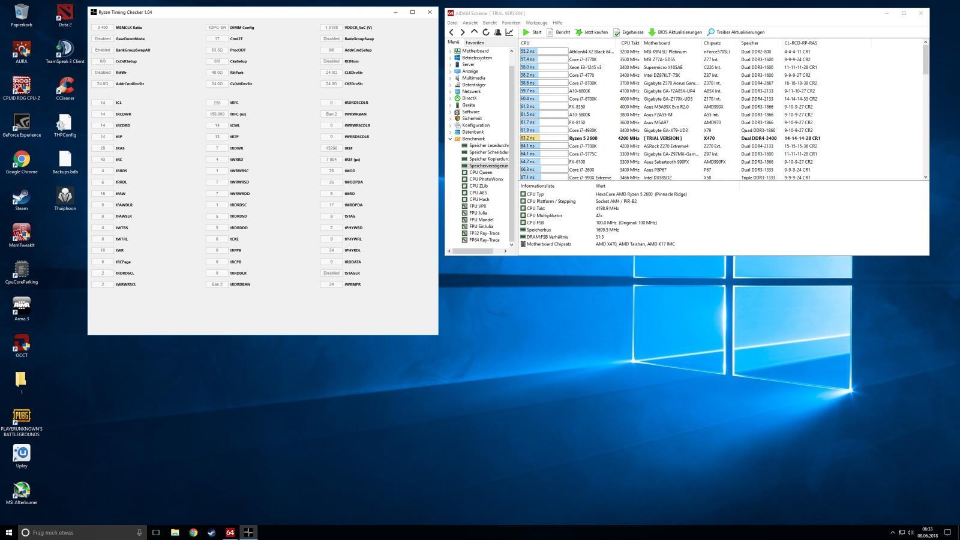Click the ProcODT value field
Screen dimensions: 960x540
pos(217,50)
